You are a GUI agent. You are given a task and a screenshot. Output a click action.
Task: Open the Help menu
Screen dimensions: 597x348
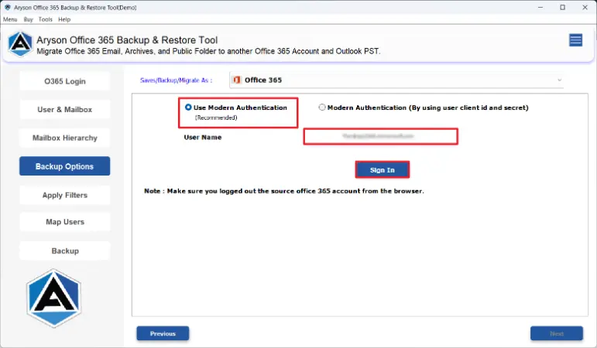(x=64, y=19)
